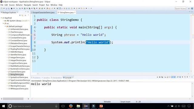The width and height of the screenshot is (194, 109).
Task: Click the taskbar search box
Action: click(33, 106)
